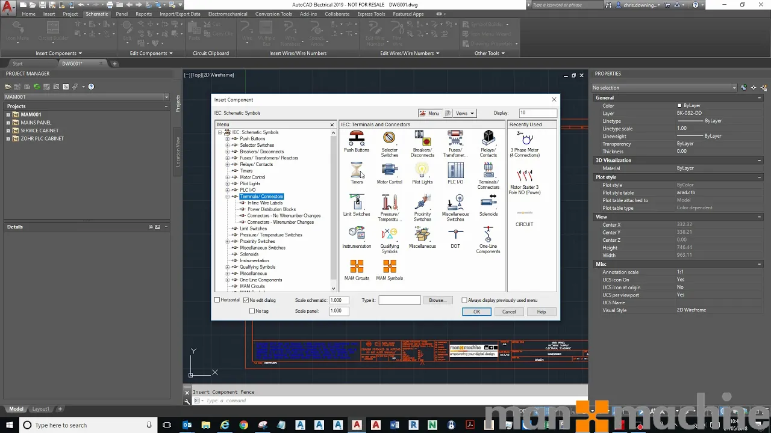The height and width of the screenshot is (433, 771).
Task: Click the Type it input field
Action: tap(399, 300)
